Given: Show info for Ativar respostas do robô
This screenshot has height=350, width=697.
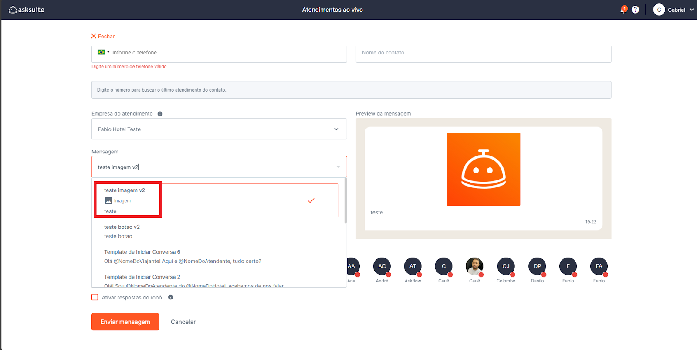Looking at the screenshot, I should tap(170, 297).
